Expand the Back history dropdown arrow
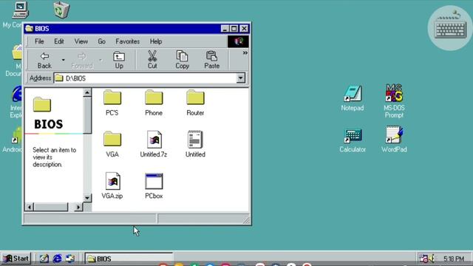 (x=63, y=60)
